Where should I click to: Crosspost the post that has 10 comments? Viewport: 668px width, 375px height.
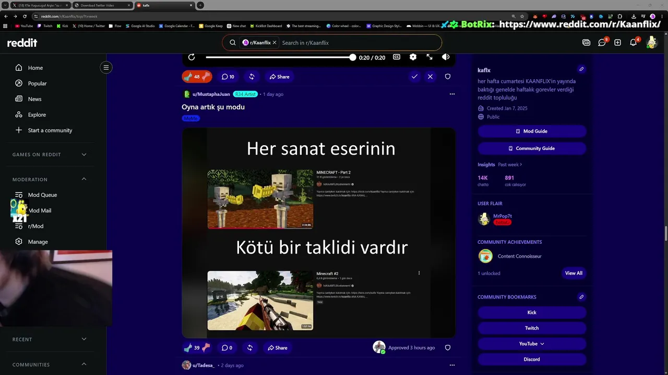[252, 77]
